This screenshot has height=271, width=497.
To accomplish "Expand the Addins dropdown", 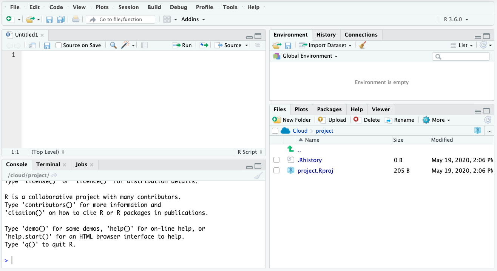I will point(193,19).
